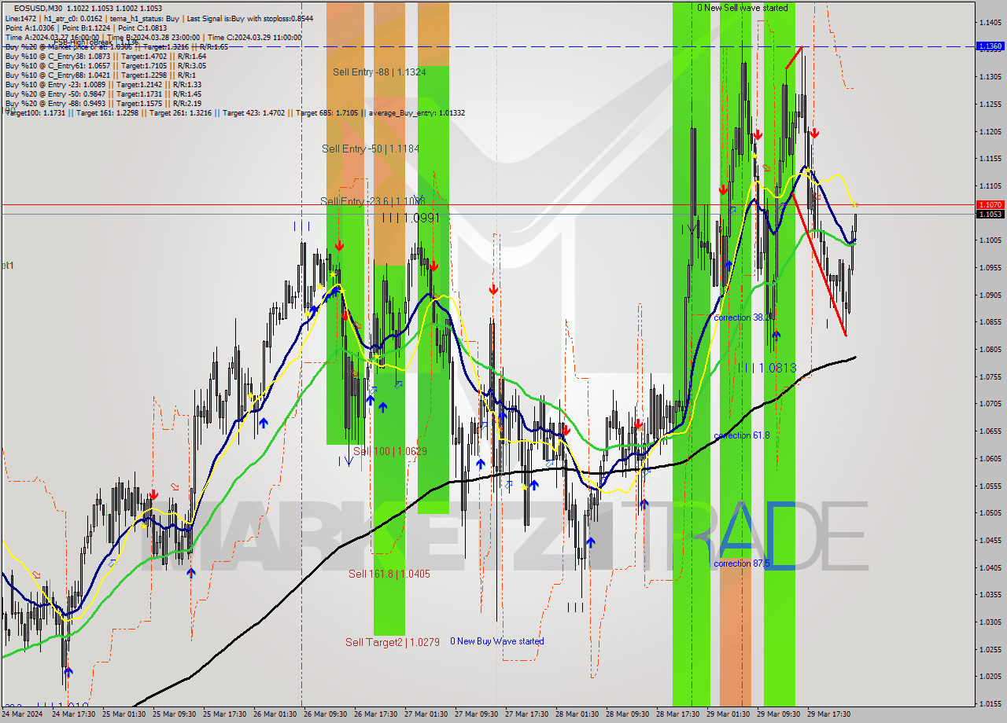Screen dimensions: 1007x723
Task: Click '0 New Sell wave started' annotation
Action: (x=742, y=8)
